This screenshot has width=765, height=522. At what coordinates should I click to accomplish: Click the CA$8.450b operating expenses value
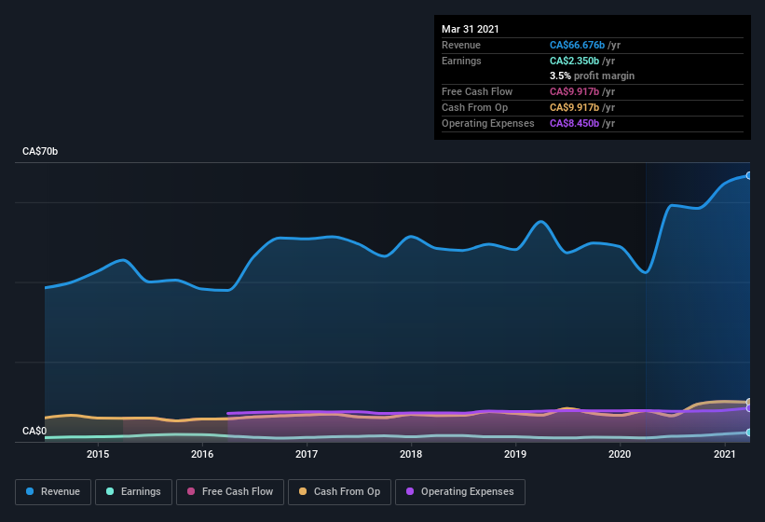574,123
